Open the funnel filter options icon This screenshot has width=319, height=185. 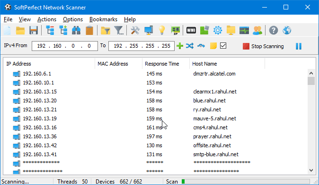coord(119,31)
